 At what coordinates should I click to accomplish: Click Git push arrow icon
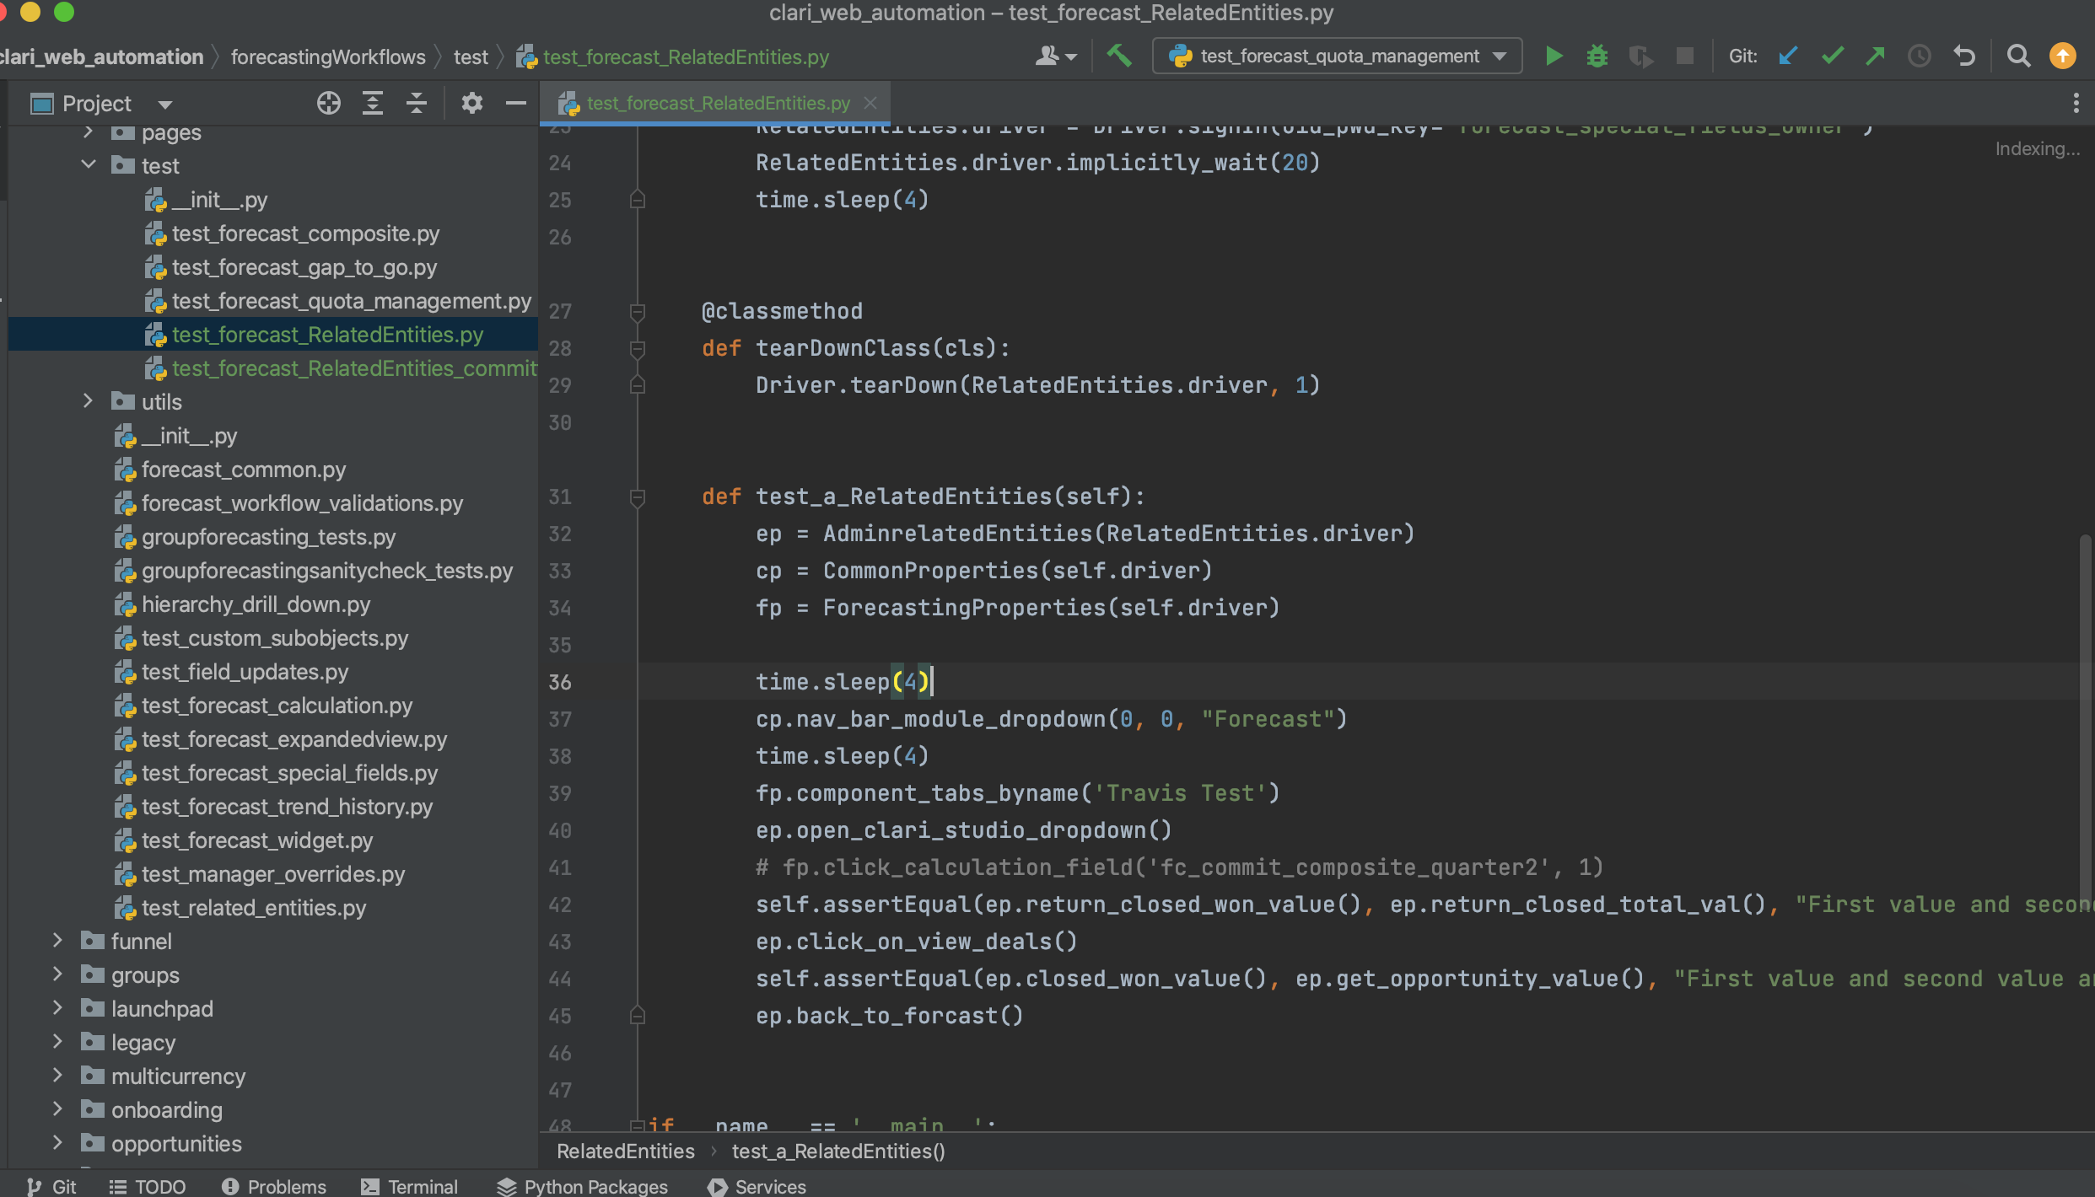coord(1875,56)
